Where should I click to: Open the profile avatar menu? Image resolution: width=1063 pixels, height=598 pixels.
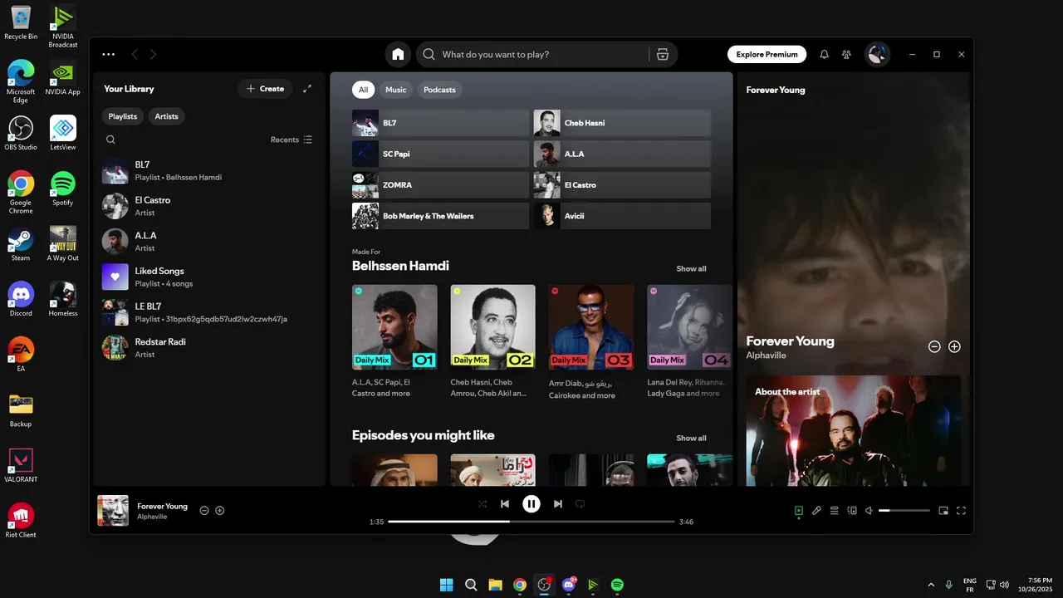(877, 54)
